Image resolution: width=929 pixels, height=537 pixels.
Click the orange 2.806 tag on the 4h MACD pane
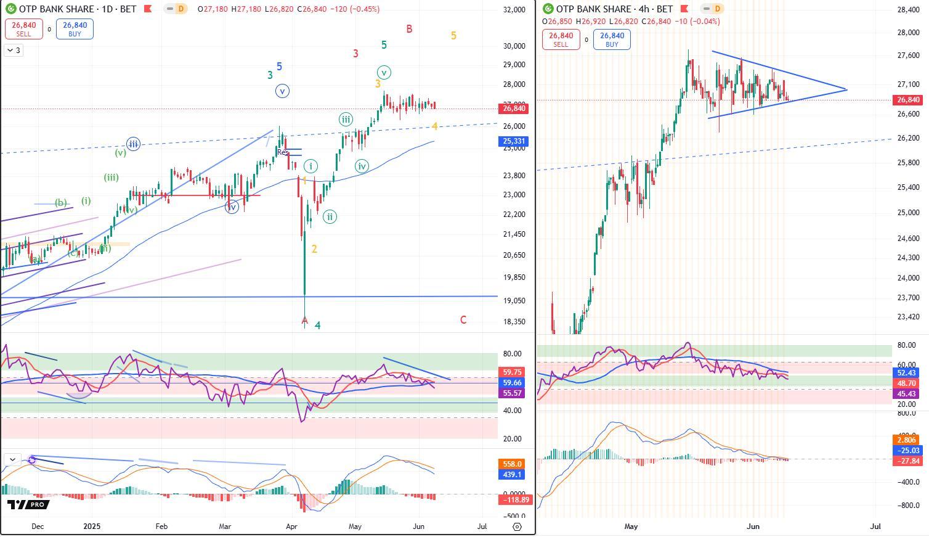tap(906, 440)
